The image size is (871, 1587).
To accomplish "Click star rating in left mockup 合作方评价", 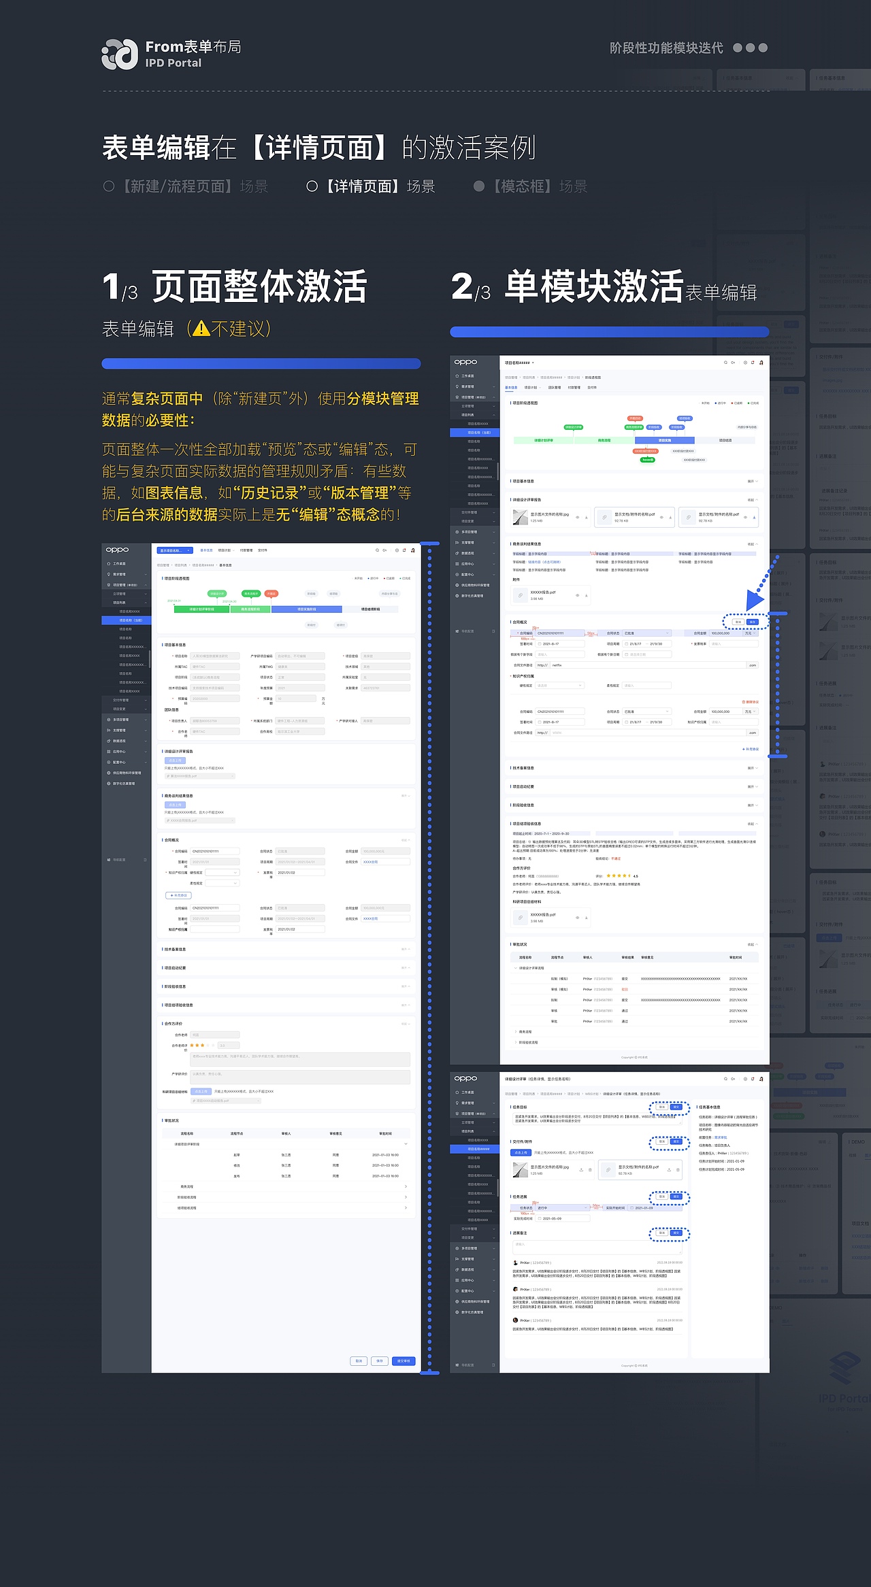I will click(202, 1045).
